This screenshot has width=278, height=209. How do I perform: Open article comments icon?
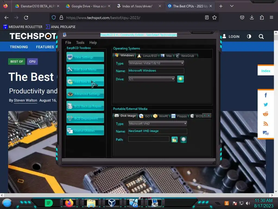266,133
